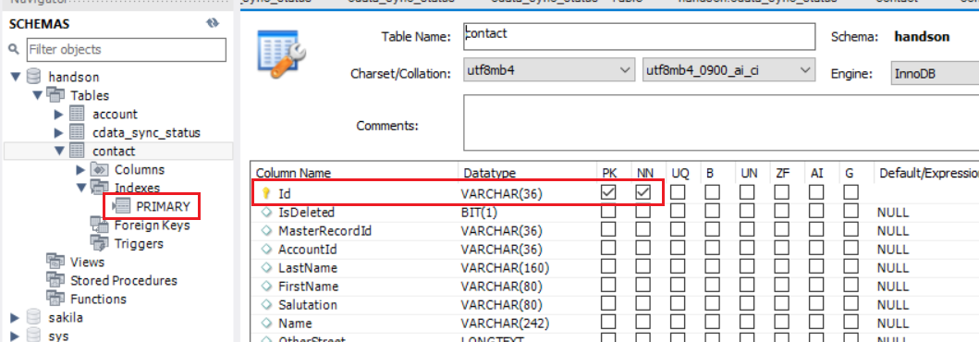Image resolution: width=979 pixels, height=342 pixels.
Task: Click the Stored Procedures folder icon
Action: click(56, 280)
